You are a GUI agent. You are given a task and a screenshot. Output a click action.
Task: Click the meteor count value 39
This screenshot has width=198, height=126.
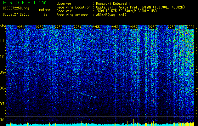[46, 14]
